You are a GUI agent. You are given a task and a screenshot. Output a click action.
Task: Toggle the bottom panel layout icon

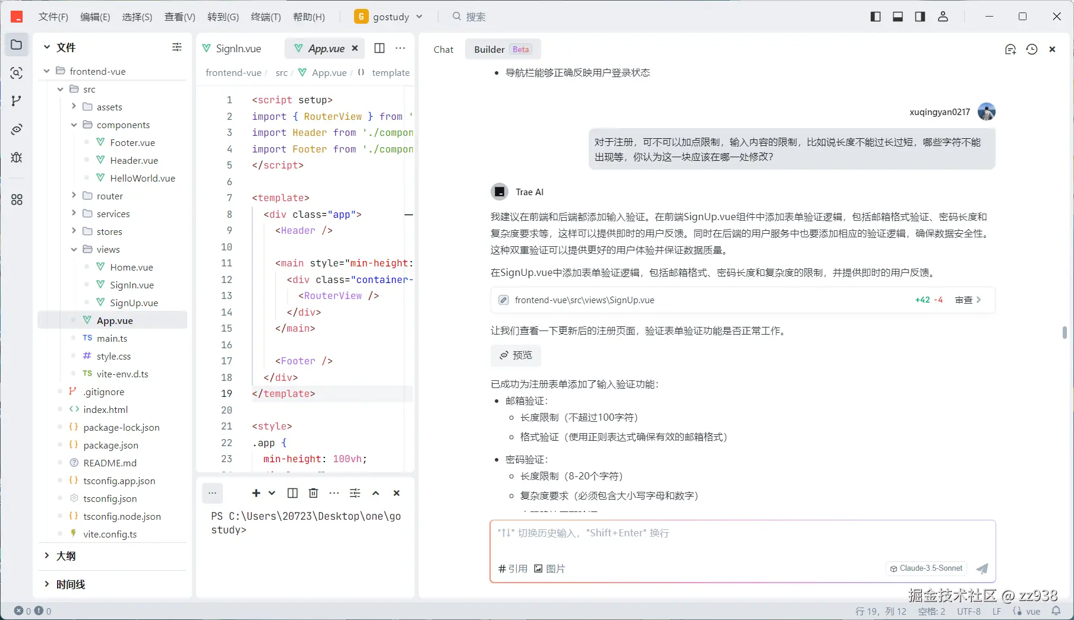click(898, 17)
